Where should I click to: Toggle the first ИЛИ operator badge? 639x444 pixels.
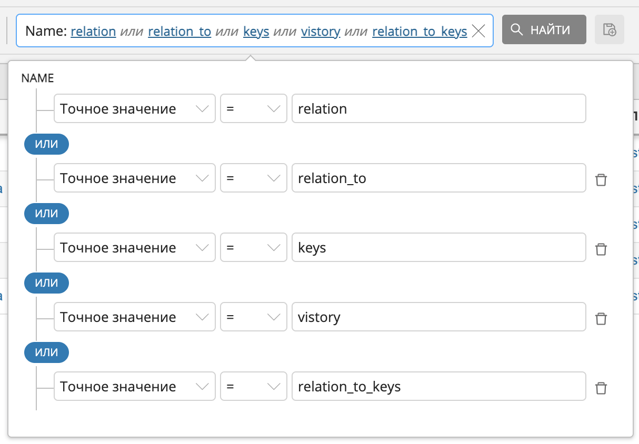coord(46,144)
